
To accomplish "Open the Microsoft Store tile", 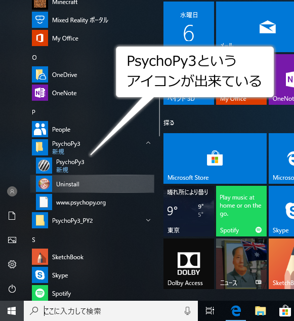I will 215,158.
